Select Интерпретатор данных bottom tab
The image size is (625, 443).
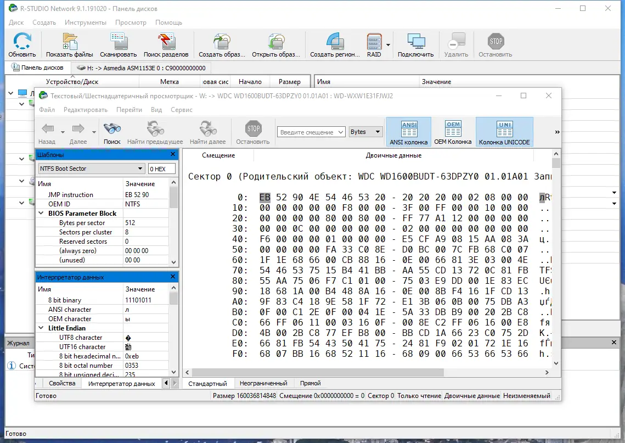(x=122, y=384)
